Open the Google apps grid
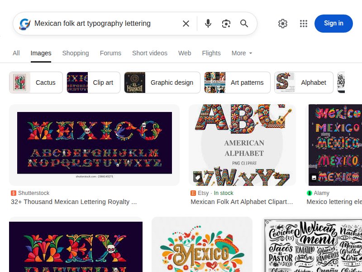 [x=303, y=23]
